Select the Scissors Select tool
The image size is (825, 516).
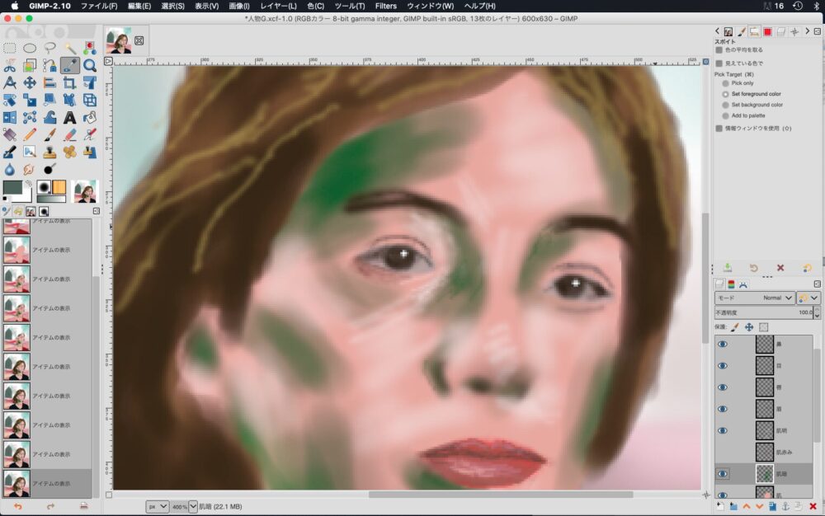click(10, 65)
